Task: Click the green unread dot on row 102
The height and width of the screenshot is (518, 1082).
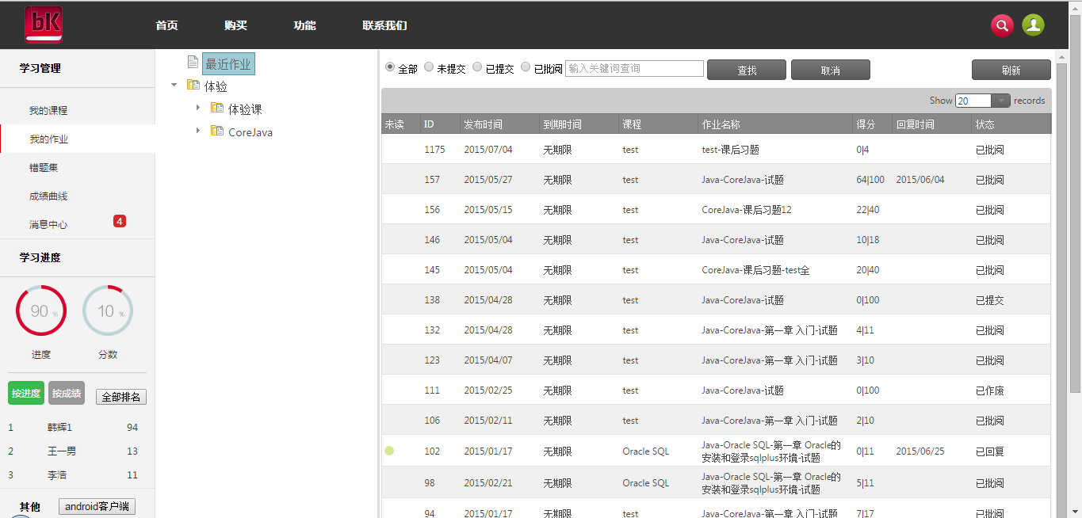Action: (x=389, y=451)
